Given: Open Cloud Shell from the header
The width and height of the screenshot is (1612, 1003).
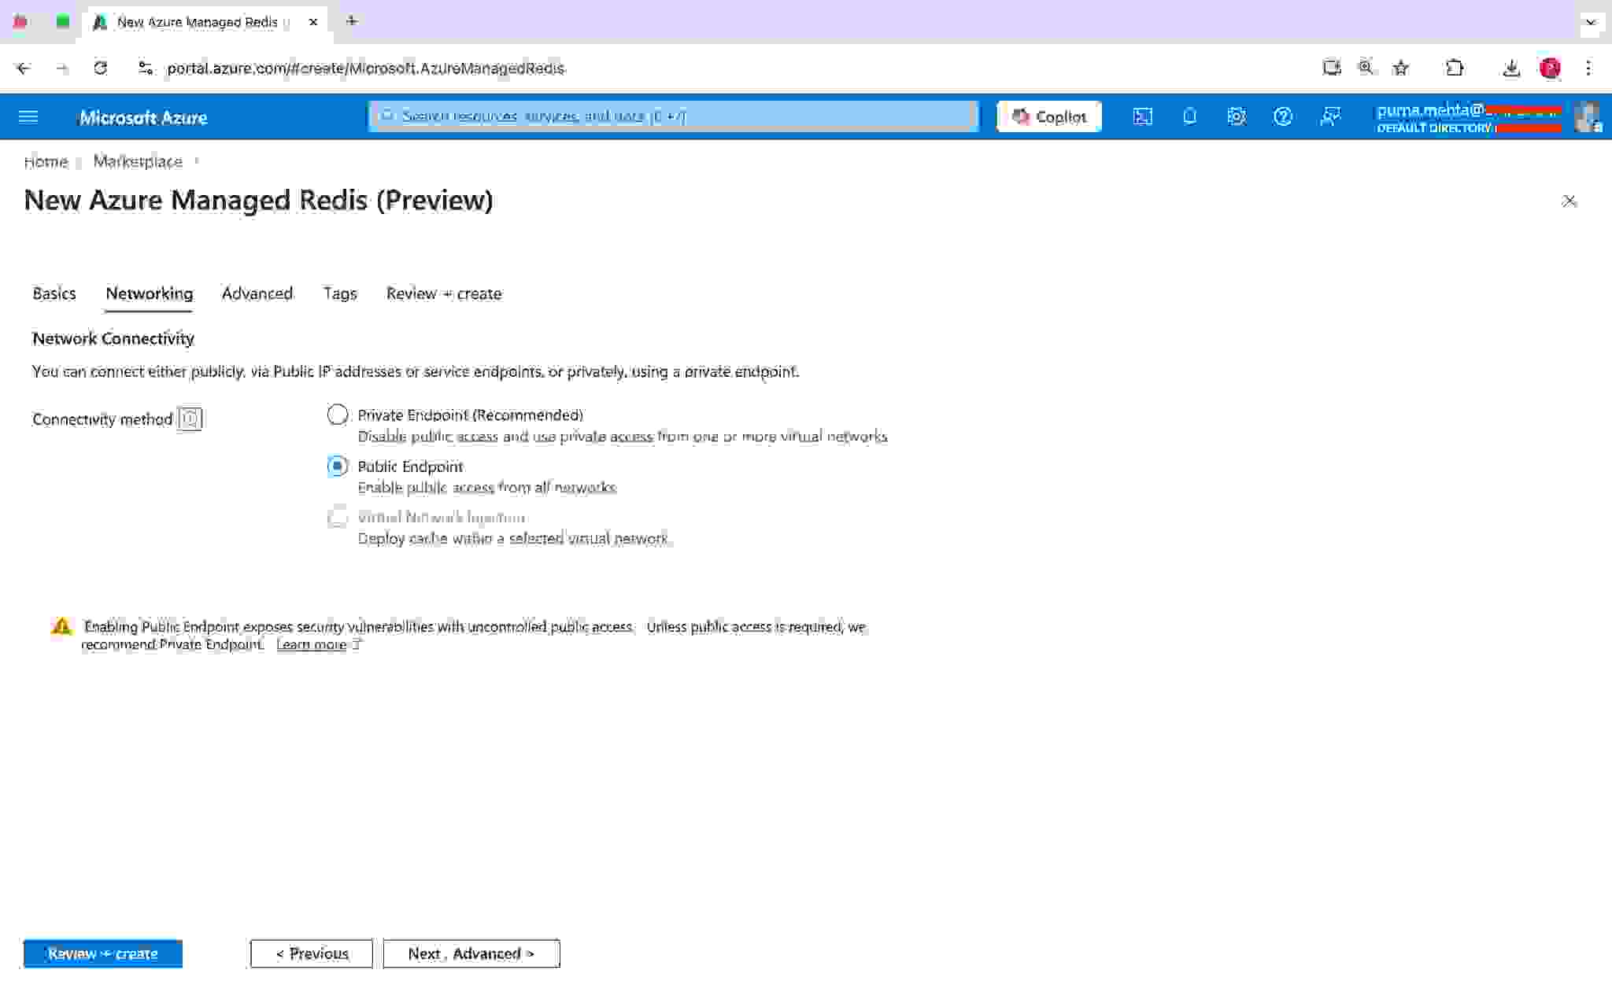Looking at the screenshot, I should tap(1142, 116).
